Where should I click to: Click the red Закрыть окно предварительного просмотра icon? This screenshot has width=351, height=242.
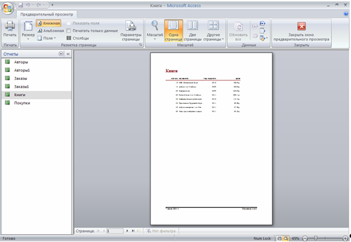pyautogui.click(x=301, y=27)
